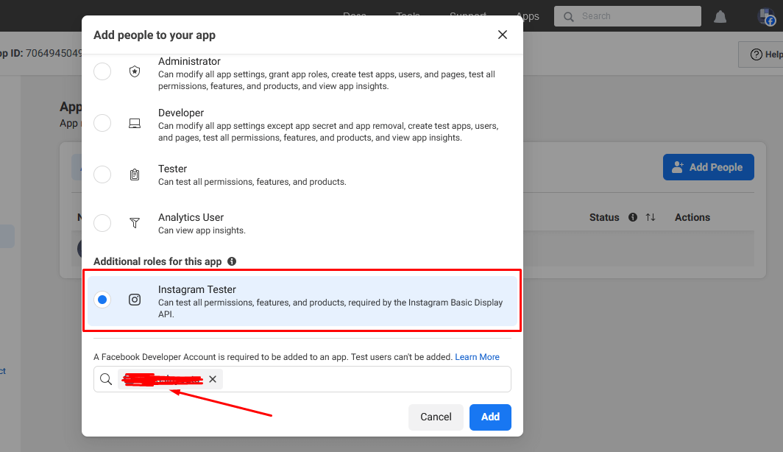Pick the Tester role radio button

coord(102,174)
